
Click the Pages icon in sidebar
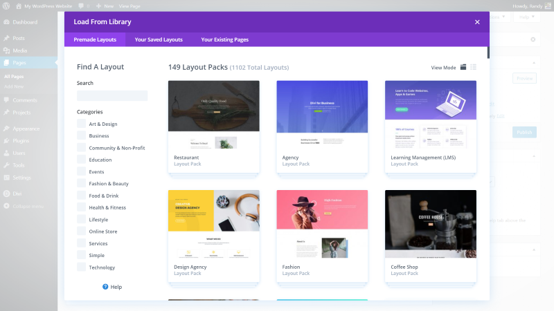pos(7,63)
